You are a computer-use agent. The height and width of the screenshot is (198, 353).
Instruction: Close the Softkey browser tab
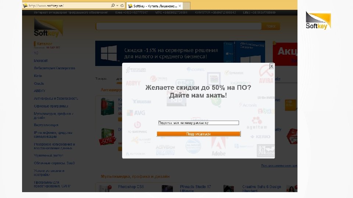point(180,6)
